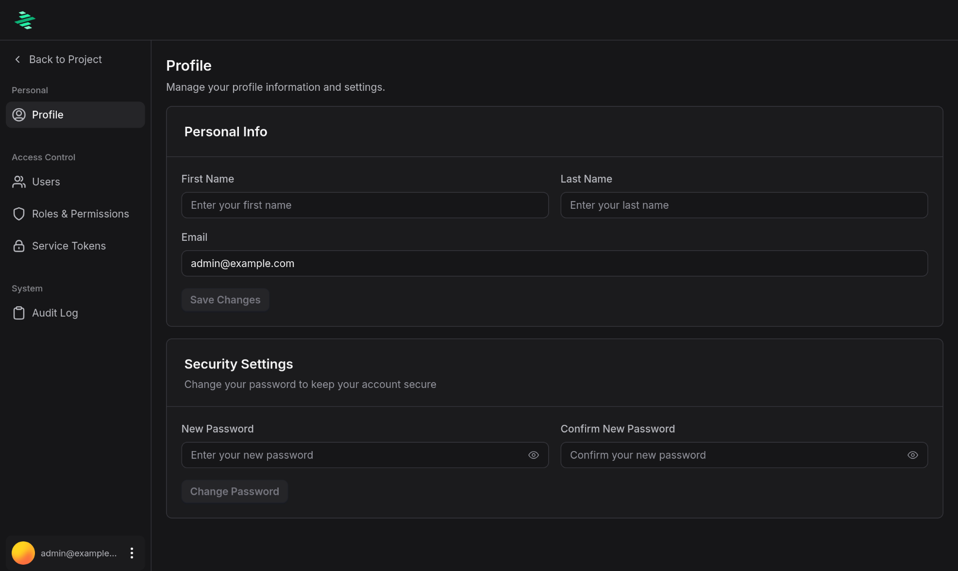The width and height of the screenshot is (958, 571).
Task: Click the lock icon for Service Tokens
Action: click(19, 246)
